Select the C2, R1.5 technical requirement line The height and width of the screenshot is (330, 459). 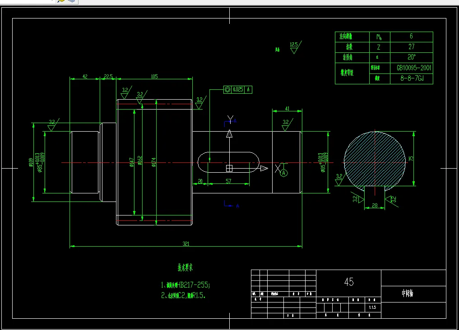183,295
